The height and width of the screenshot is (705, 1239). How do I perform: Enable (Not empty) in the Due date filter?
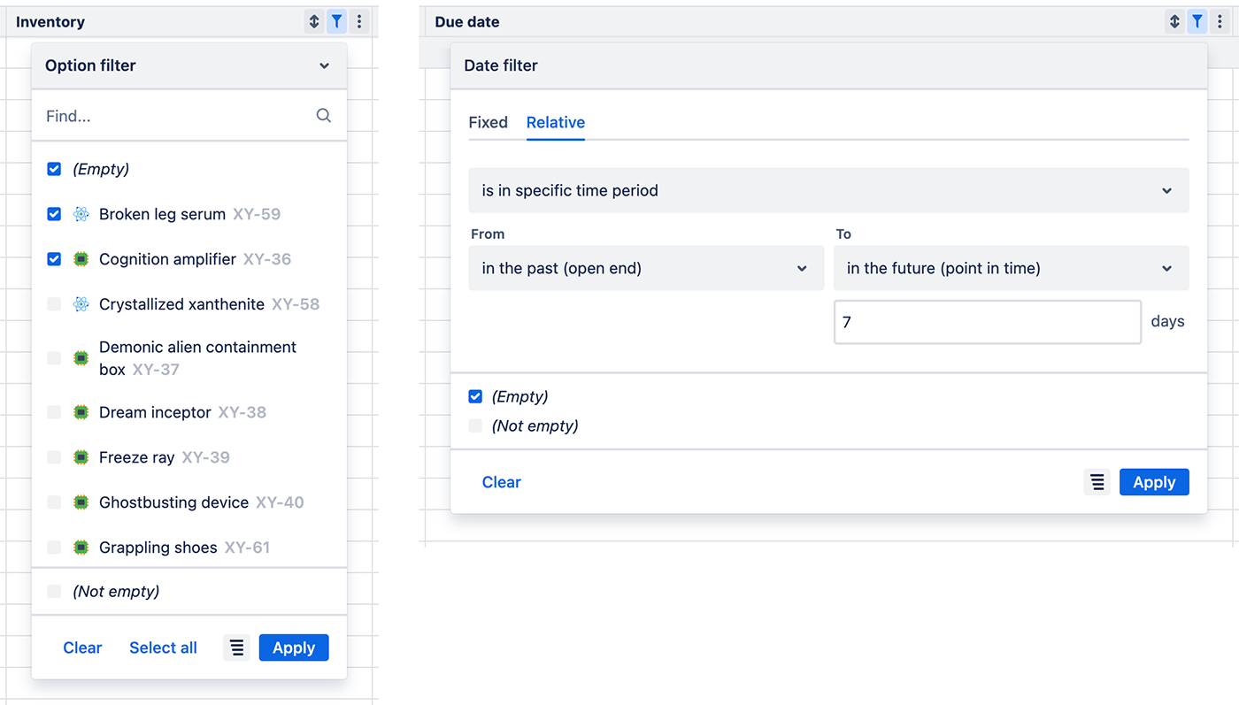coord(475,425)
